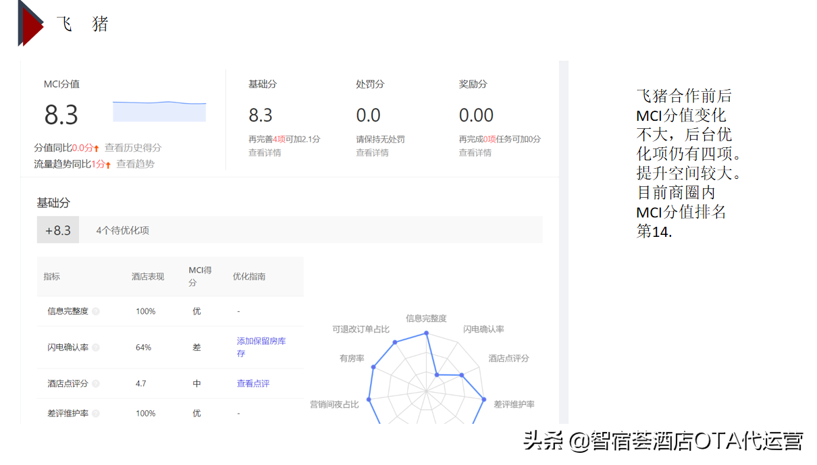Click radar chart label 差评维护率

click(x=514, y=404)
